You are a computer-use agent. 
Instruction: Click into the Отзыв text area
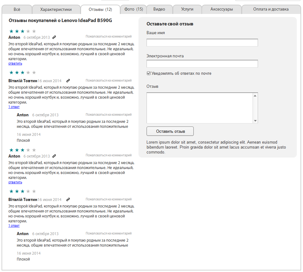pyautogui.click(x=200, y=108)
